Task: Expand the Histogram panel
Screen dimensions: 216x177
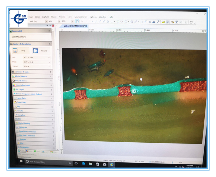Action: coord(35,128)
